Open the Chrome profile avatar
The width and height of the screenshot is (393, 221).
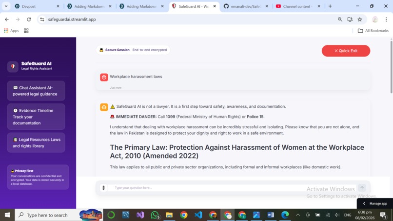click(x=375, y=20)
